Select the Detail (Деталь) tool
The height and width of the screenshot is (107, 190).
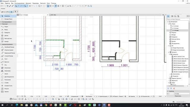coord(8,36)
